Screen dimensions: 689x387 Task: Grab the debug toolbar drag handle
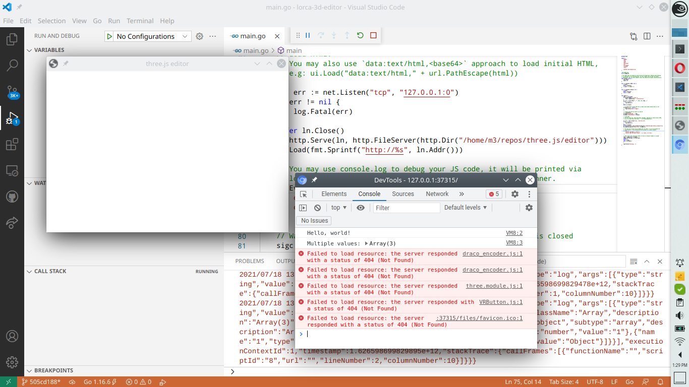pyautogui.click(x=298, y=35)
